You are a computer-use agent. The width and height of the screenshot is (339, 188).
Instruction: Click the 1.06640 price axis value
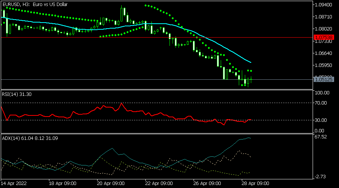(x=324, y=53)
